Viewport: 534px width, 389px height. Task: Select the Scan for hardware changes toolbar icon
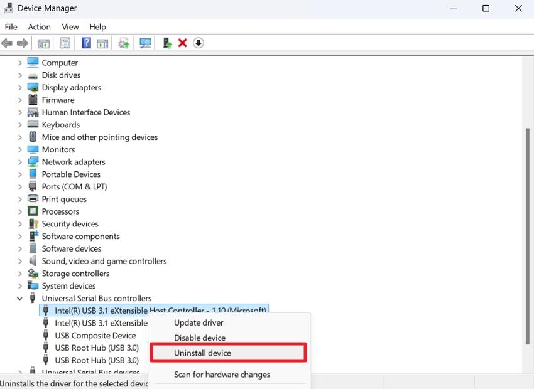pos(144,43)
